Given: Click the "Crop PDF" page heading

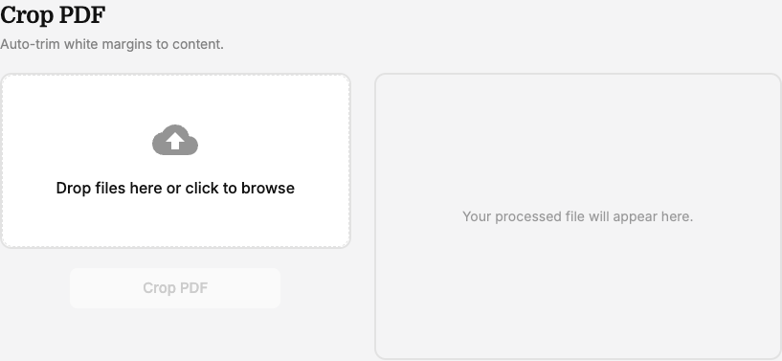Looking at the screenshot, I should click(53, 15).
